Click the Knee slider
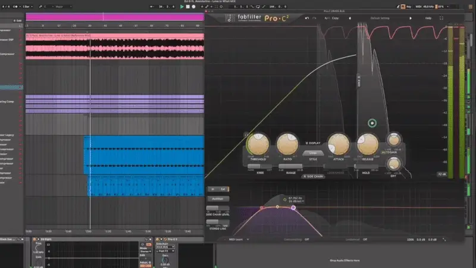Image resolution: width=476 pixels, height=268 pixels. click(x=259, y=166)
